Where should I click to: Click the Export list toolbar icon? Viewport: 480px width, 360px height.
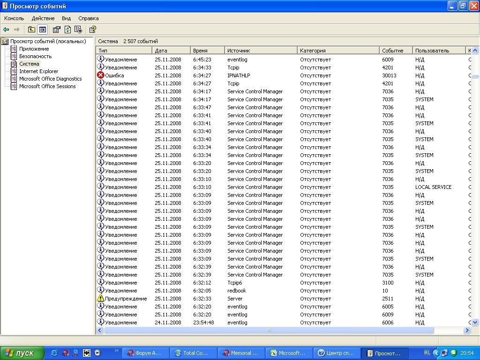78,30
